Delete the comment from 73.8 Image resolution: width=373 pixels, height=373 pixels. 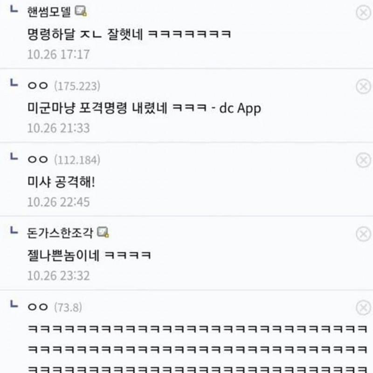(x=363, y=308)
